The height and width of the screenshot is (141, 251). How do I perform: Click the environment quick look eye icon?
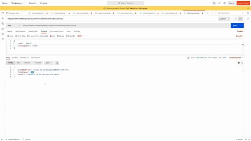(x=248, y=13)
